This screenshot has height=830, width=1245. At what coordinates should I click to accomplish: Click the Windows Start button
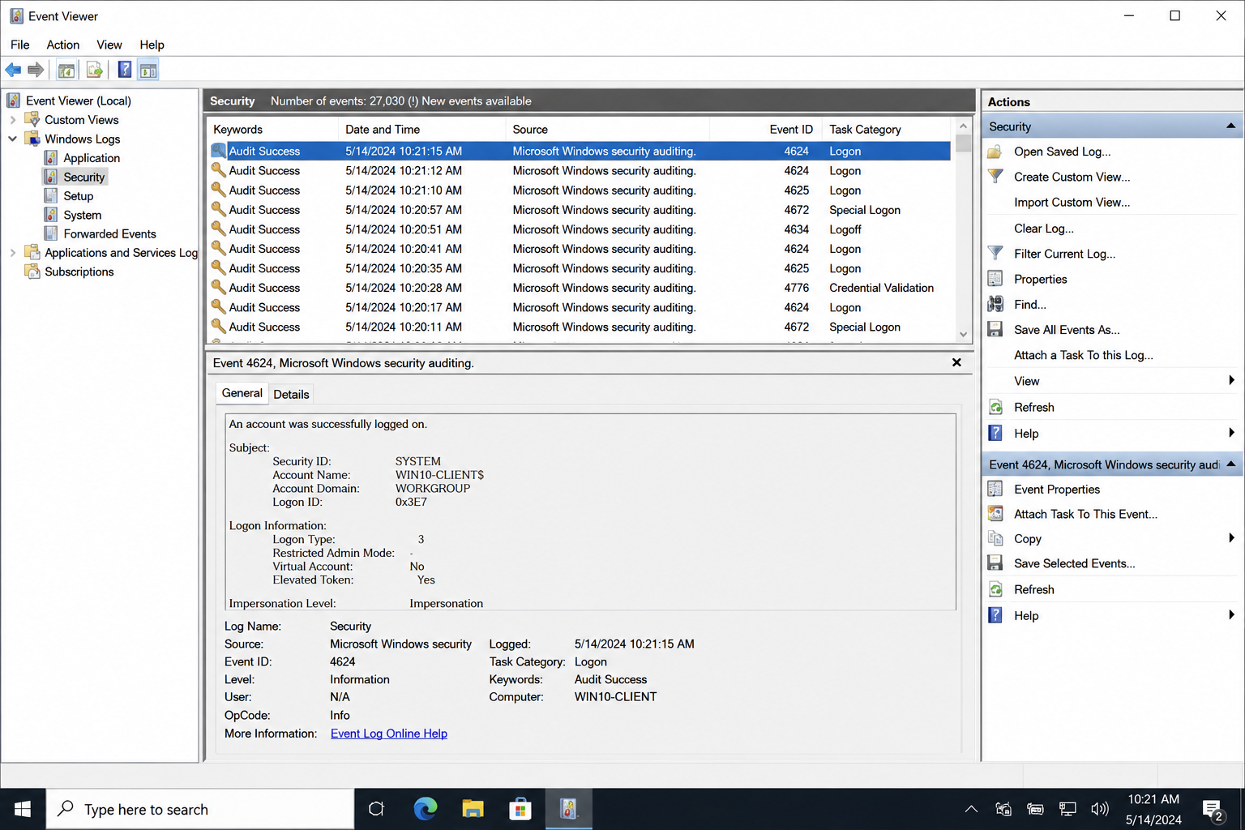23,809
